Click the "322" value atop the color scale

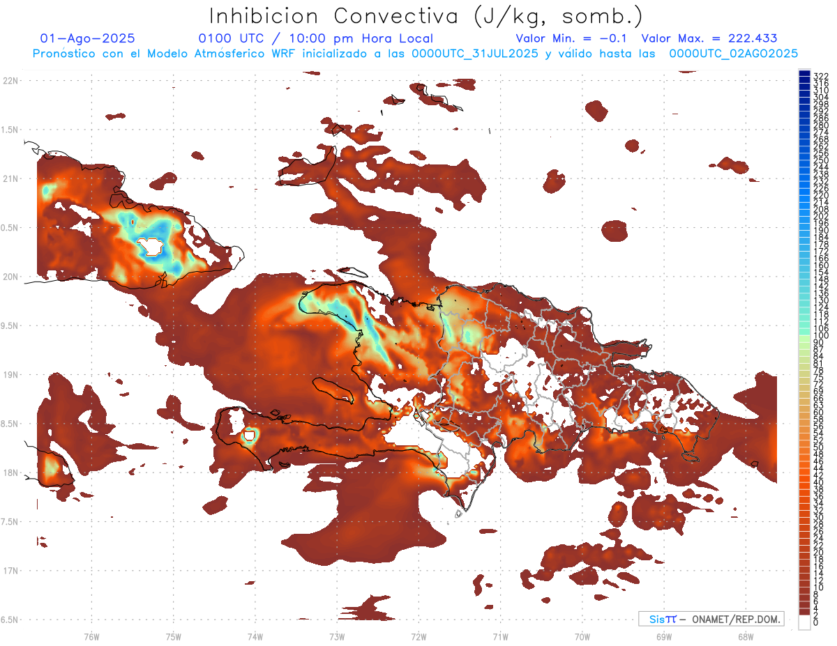pyautogui.click(x=821, y=76)
